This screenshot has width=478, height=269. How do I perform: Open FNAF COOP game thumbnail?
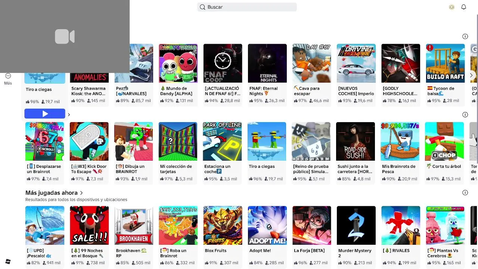[223, 63]
